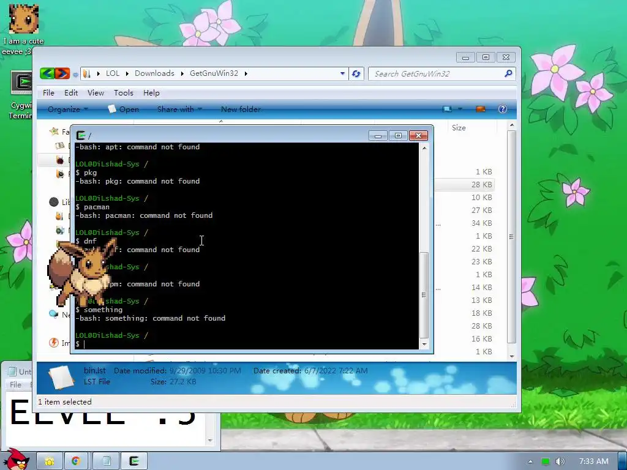Open the File menu in Explorer

48,93
